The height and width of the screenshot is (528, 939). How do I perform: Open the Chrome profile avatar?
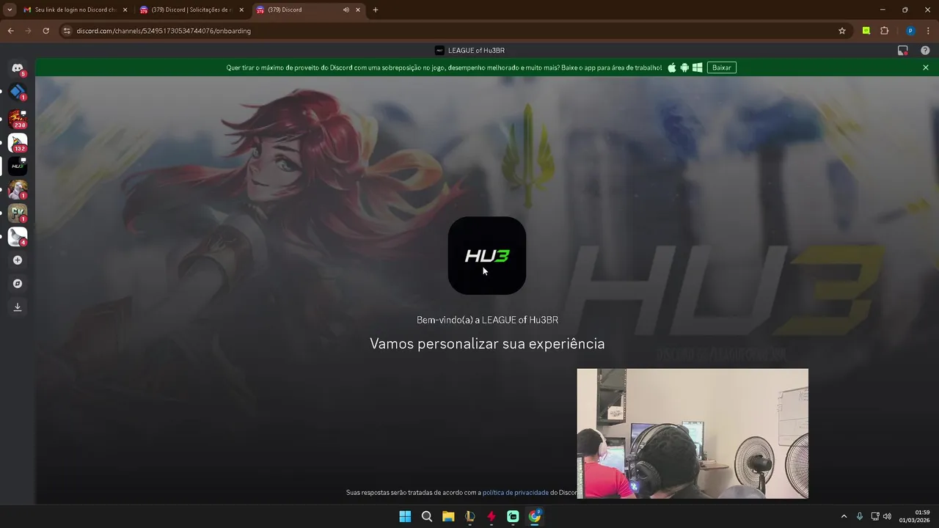pos(910,31)
